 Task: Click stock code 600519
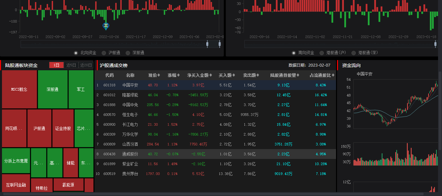109,174
